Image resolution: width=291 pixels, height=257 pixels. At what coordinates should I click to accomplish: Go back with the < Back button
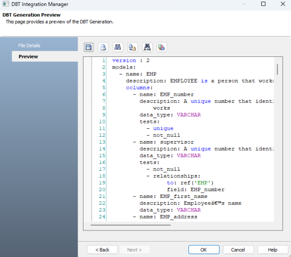(x=102, y=250)
